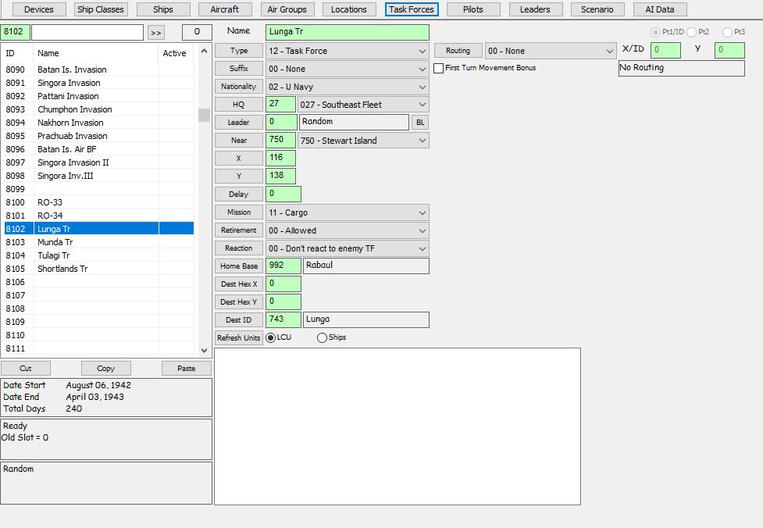The image size is (763, 528).
Task: Click the Home Base button
Action: coord(239,266)
